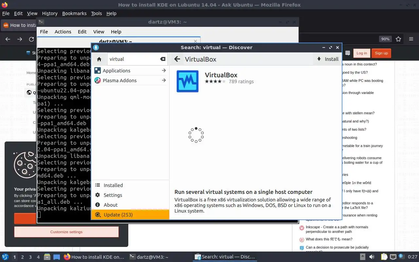The height and width of the screenshot is (262, 419).
Task: Open the Applications category in Discover
Action: click(x=130, y=70)
